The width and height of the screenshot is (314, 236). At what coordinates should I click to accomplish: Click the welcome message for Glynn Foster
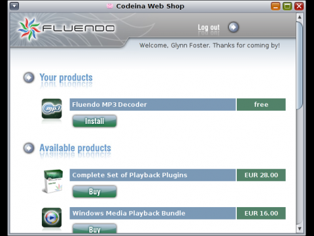pos(209,45)
